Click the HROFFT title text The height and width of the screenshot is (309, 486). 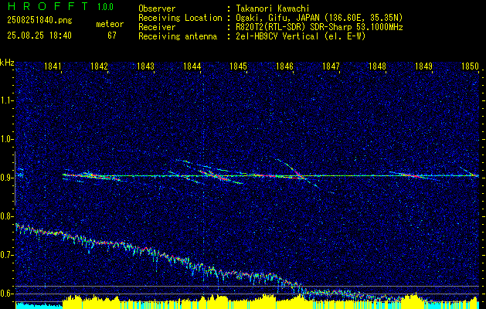click(48, 6)
